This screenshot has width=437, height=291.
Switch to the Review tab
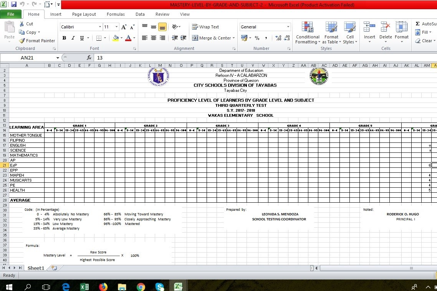[x=162, y=14]
